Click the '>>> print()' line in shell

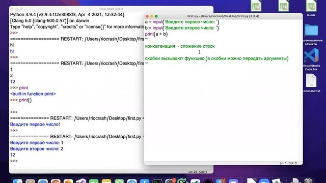(21, 100)
